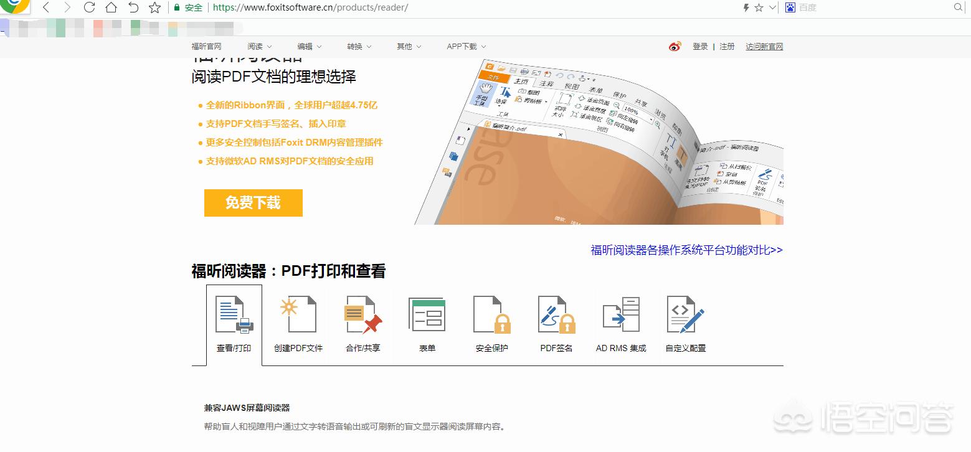Click 支持微软AD RMS对PDF文档的安全应用 bullet

[290, 161]
